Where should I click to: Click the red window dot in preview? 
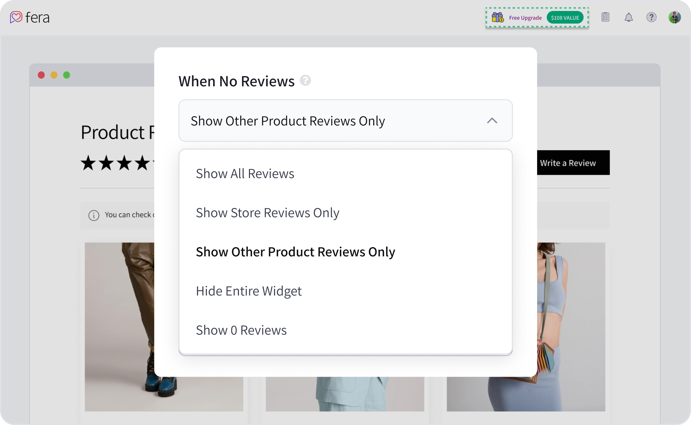coord(41,75)
